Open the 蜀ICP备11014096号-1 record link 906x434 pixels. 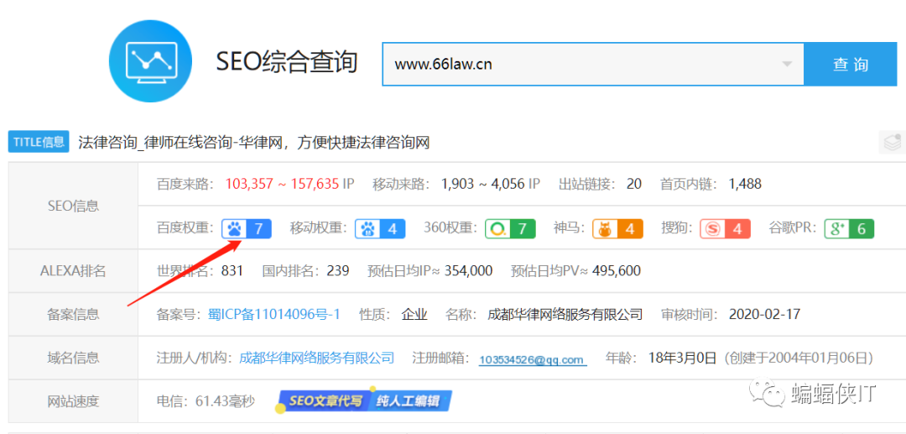pyautogui.click(x=273, y=314)
